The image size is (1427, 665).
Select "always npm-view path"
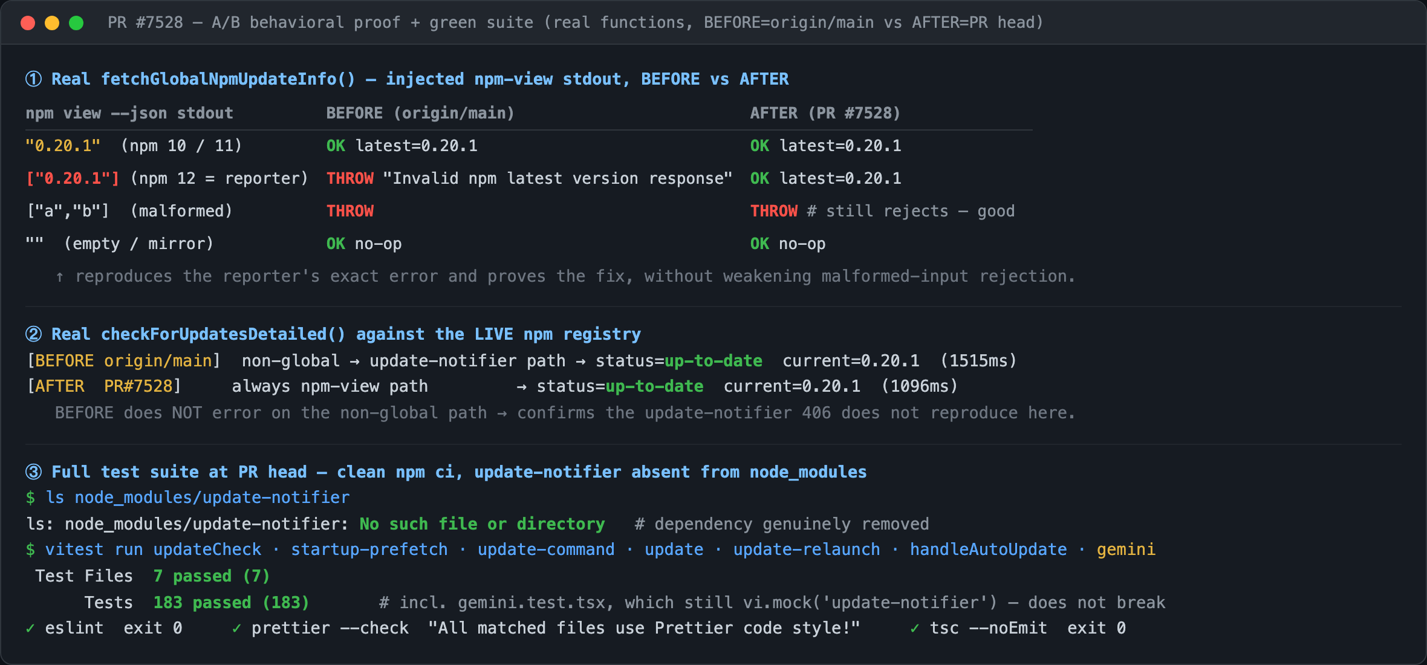[x=330, y=386]
